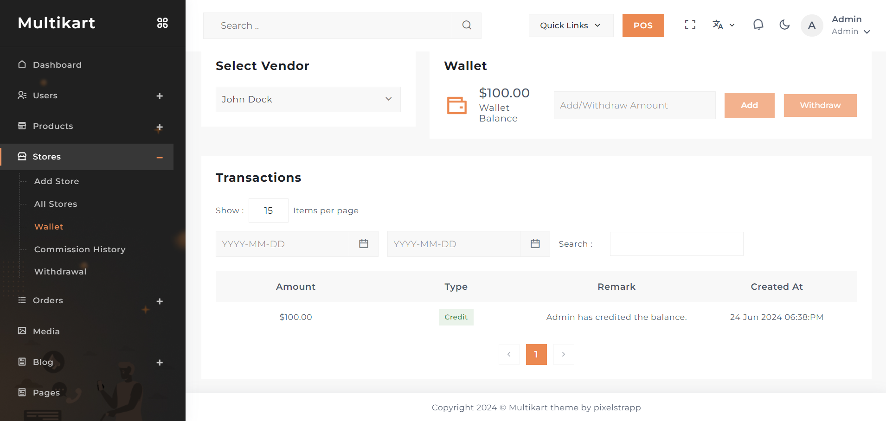Open the notifications bell
The height and width of the screenshot is (421, 886).
(758, 25)
